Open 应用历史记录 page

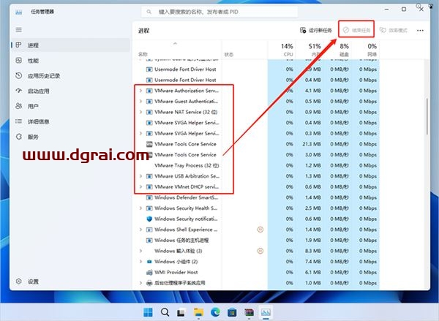pos(70,75)
